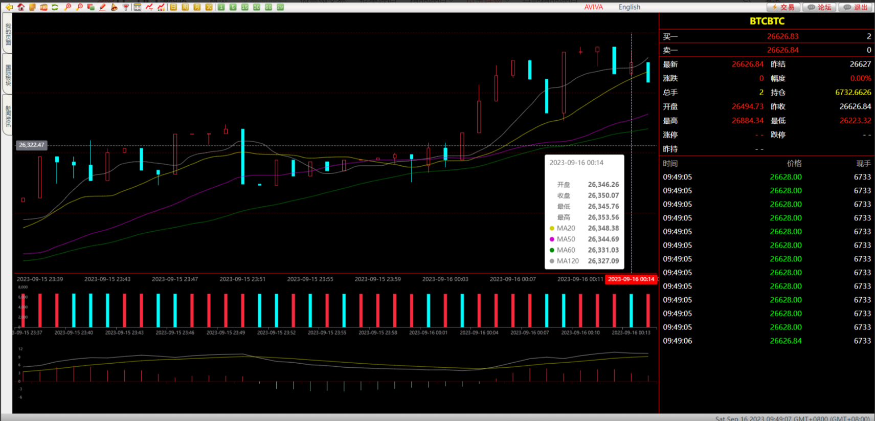Open the 新闻资讯 side tab
The height and width of the screenshot is (421, 875).
click(x=8, y=116)
